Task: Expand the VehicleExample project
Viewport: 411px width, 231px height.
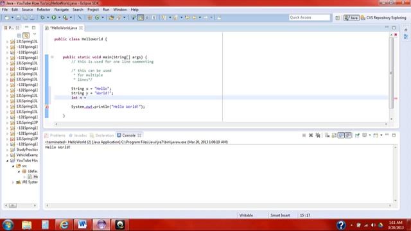Action: coord(7,155)
